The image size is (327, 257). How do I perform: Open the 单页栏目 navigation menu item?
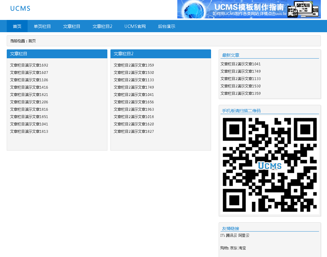tap(42, 26)
